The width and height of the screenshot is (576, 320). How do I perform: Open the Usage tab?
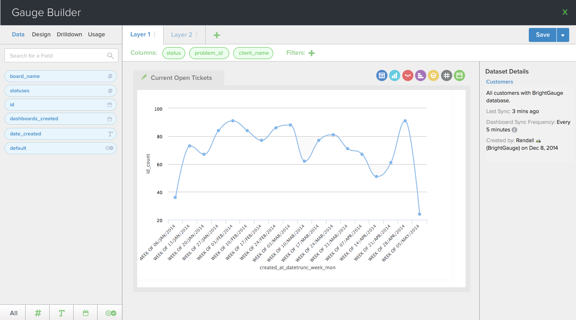(x=96, y=34)
